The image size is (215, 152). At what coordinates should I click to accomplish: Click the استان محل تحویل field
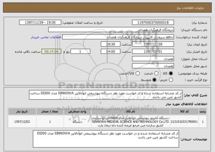(x=153, y=59)
